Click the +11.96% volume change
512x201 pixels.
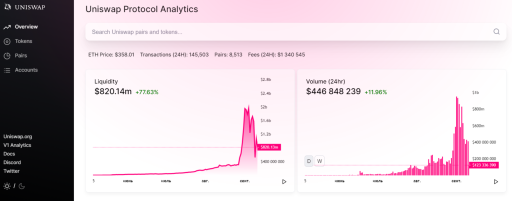(x=376, y=92)
